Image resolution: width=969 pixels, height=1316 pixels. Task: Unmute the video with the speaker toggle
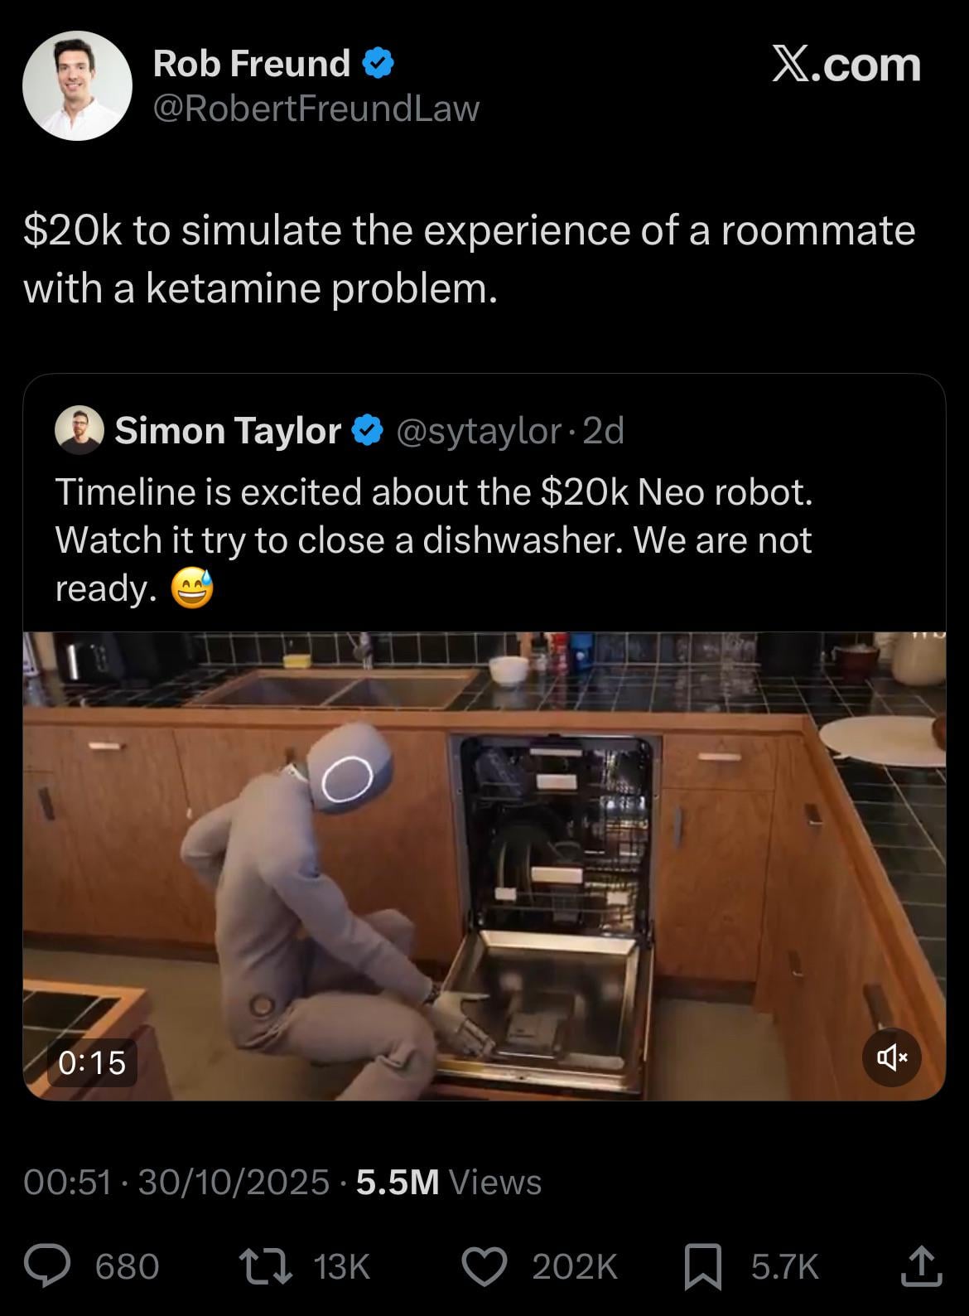891,1057
